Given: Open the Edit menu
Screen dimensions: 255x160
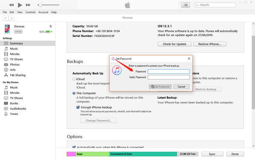Looking at the screenshot, I should coord(12,12).
